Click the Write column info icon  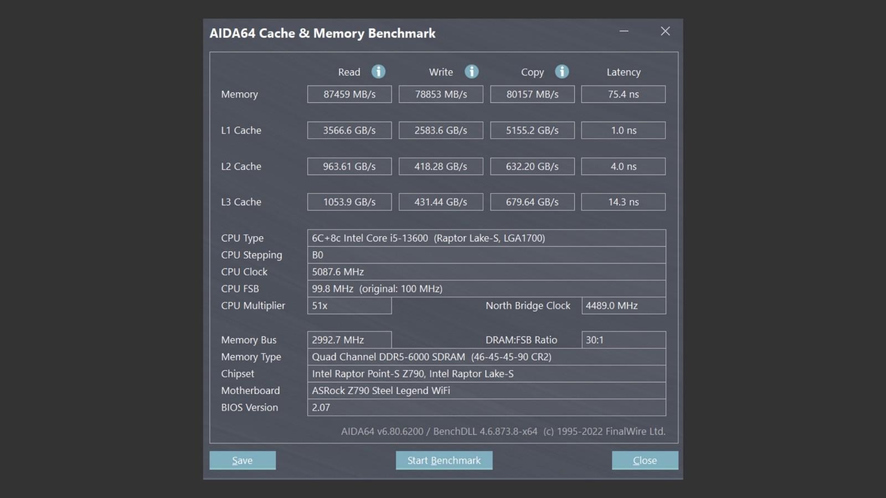pos(471,71)
